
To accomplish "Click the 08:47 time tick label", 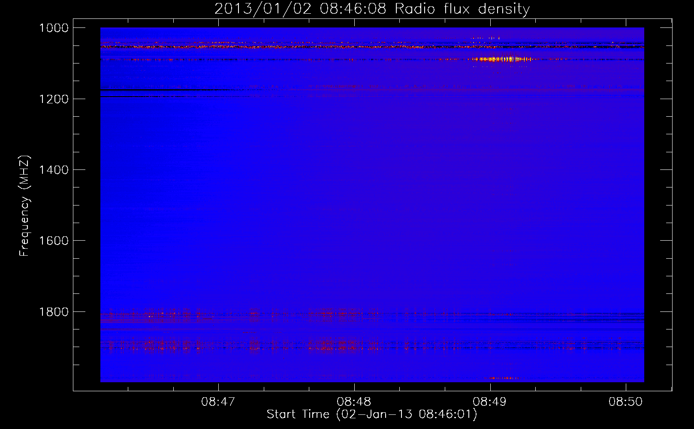I will (218, 402).
